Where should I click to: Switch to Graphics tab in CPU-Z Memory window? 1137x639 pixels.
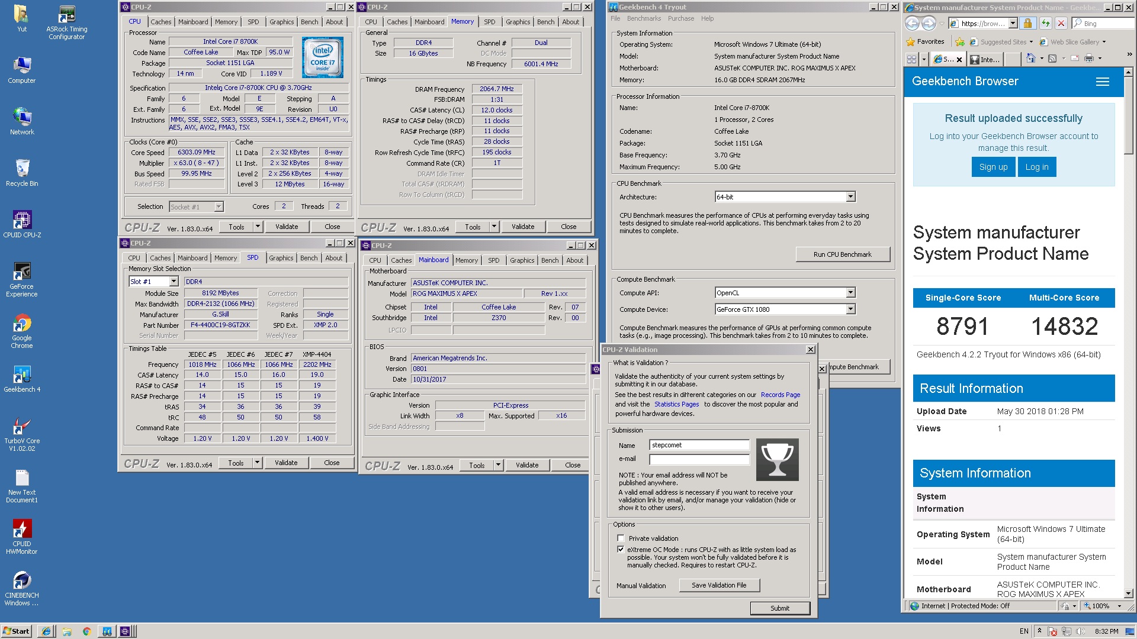coord(518,22)
